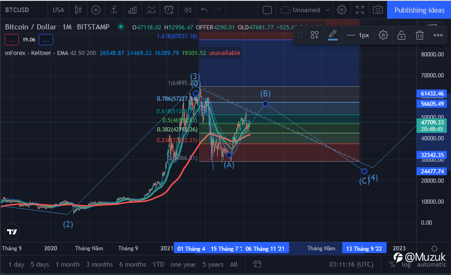Open indicators fx menu
451x275 pixels.
pyautogui.click(x=114, y=10)
